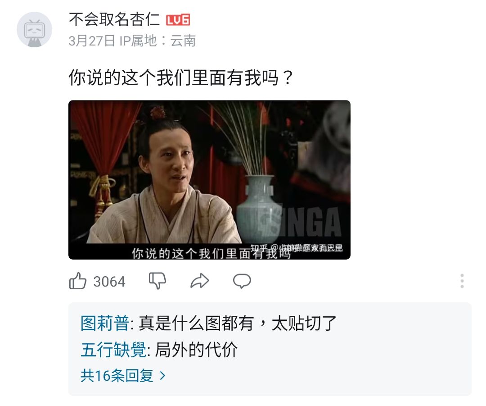
Task: Tap the like count 3064
Action: click(109, 282)
